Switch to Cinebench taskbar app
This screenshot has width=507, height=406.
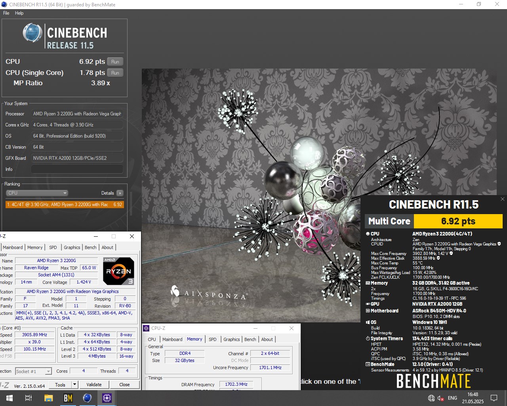click(x=87, y=398)
